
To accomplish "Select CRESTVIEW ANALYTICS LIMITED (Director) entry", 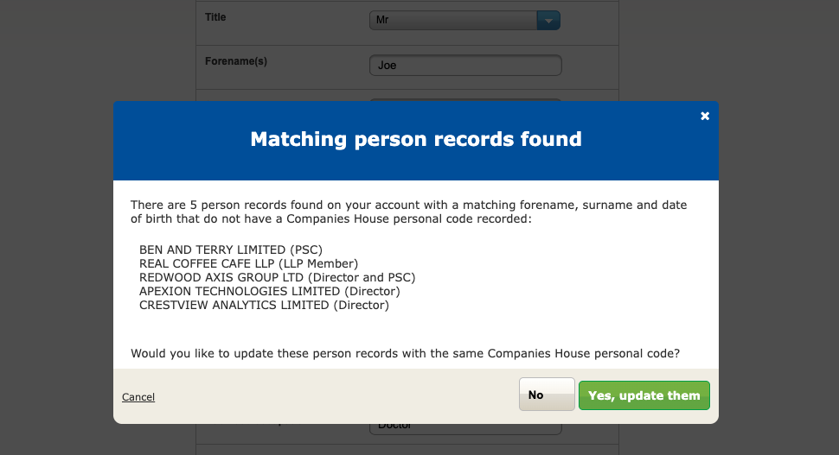I will [264, 306].
